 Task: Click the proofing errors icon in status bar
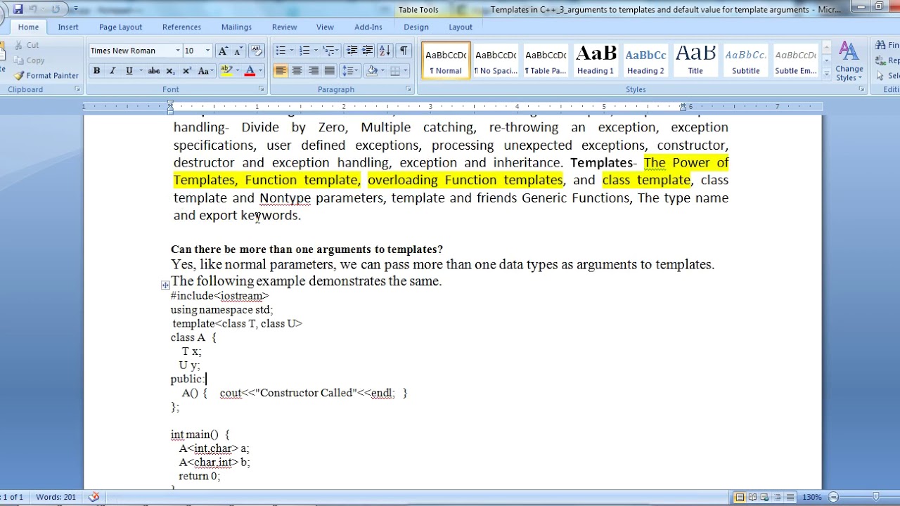[x=94, y=497]
